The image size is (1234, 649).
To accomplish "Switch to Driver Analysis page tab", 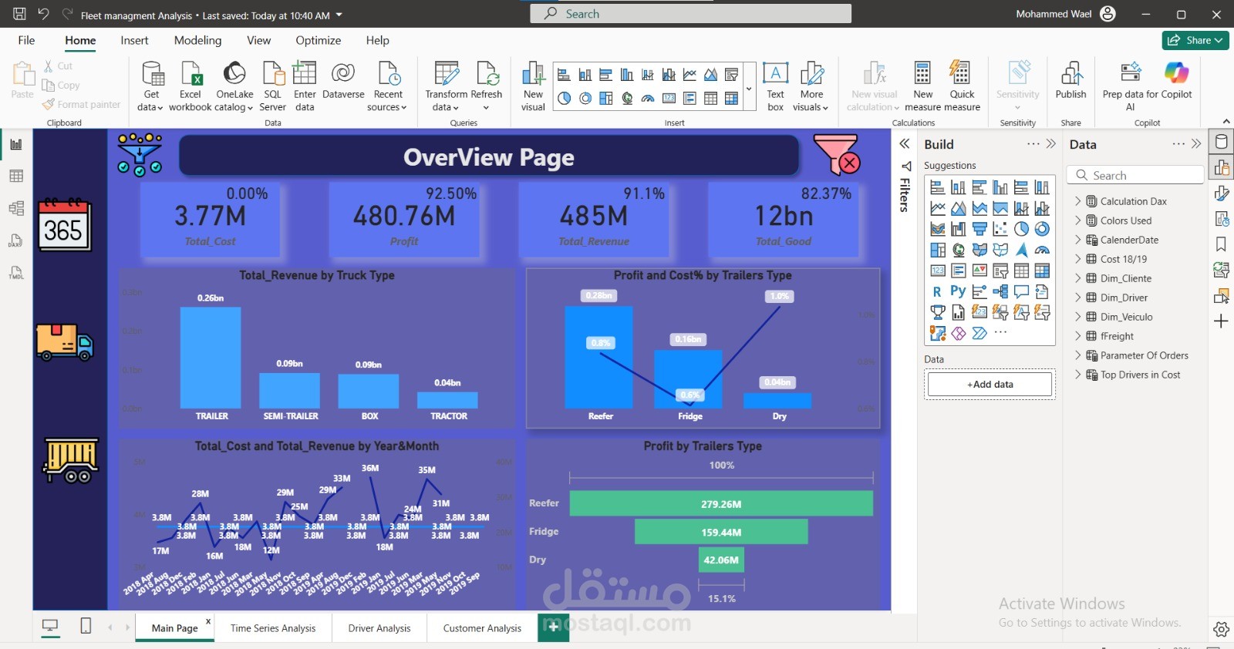I will 379,628.
